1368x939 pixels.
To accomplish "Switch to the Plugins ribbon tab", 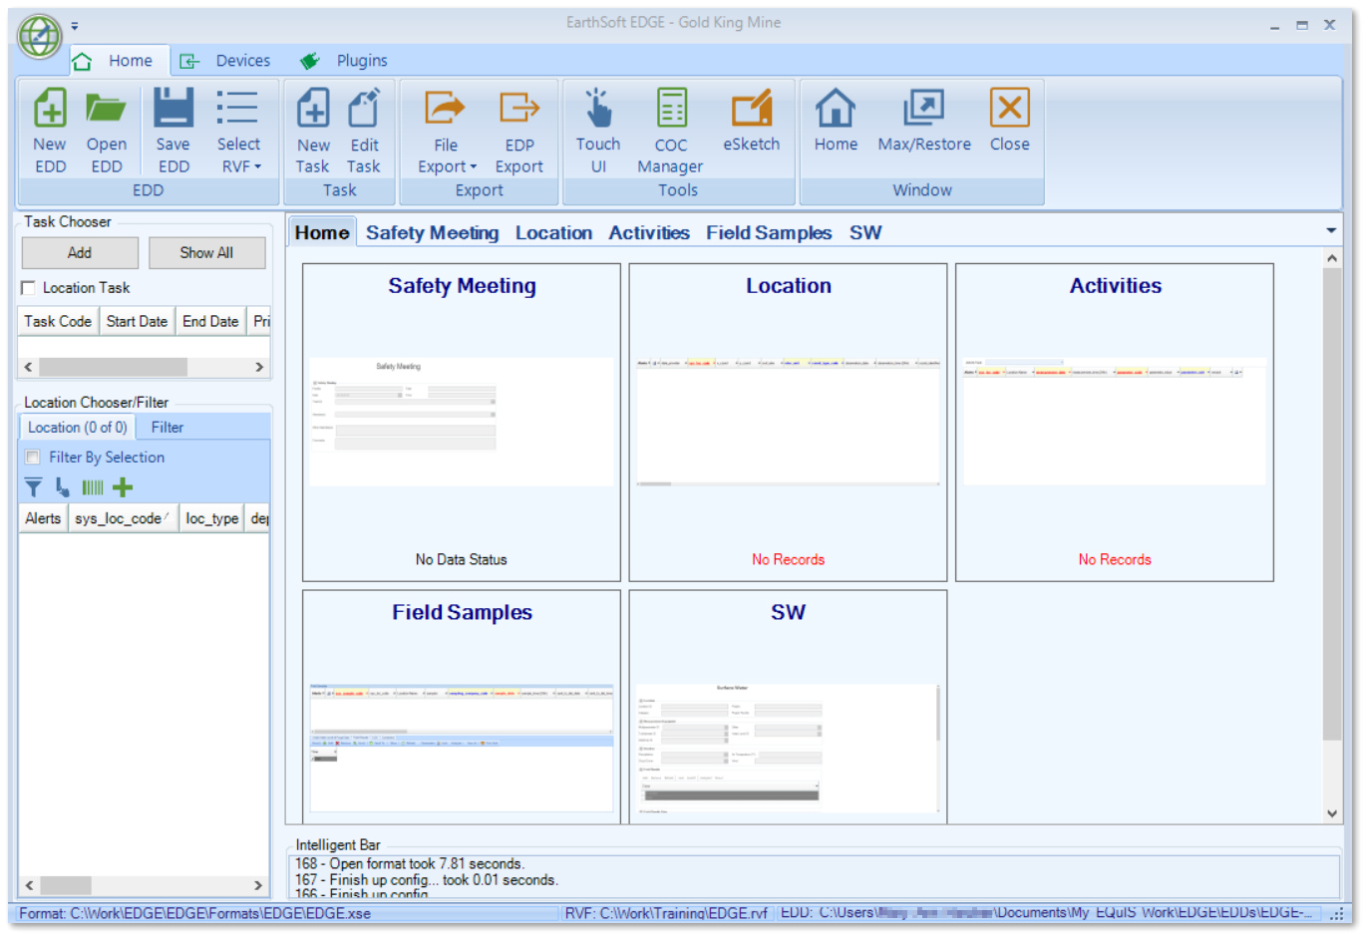I will pos(344,61).
